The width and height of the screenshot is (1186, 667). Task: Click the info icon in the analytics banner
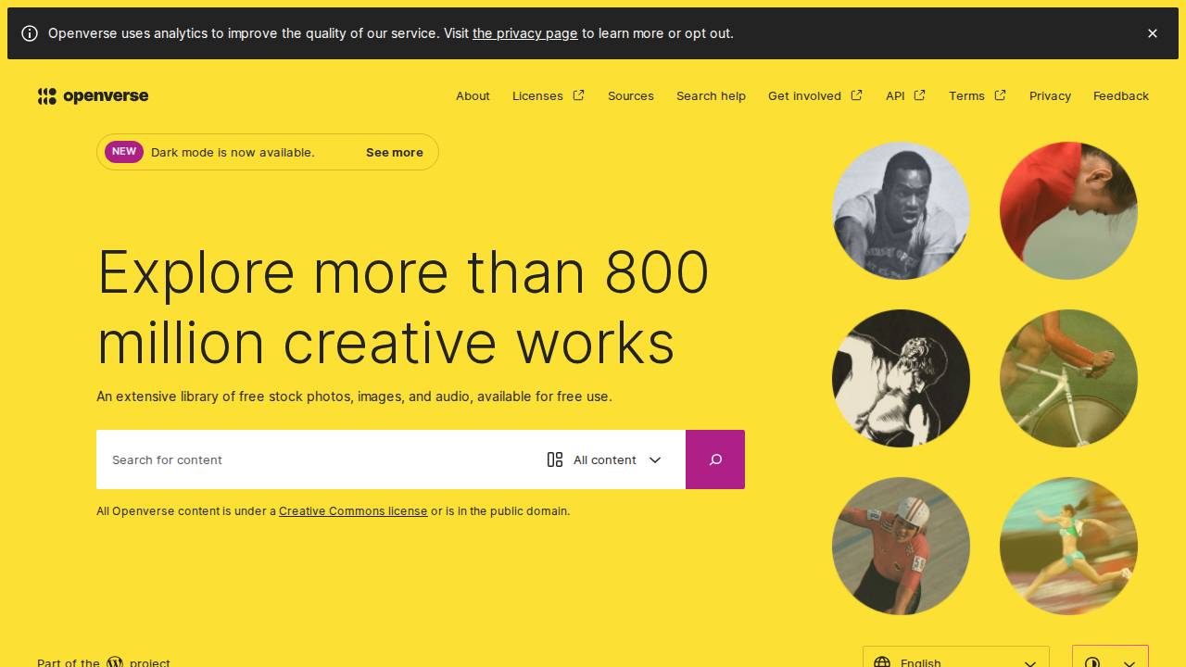point(30,33)
